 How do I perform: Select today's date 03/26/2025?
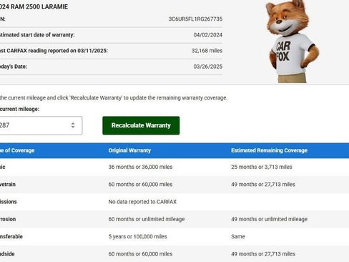208,67
